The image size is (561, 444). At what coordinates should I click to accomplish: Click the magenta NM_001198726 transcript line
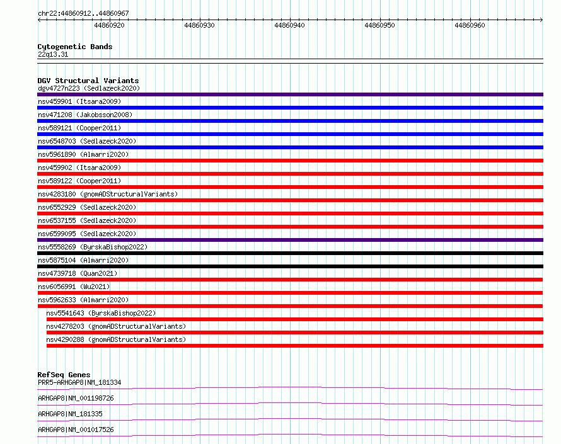click(x=290, y=404)
